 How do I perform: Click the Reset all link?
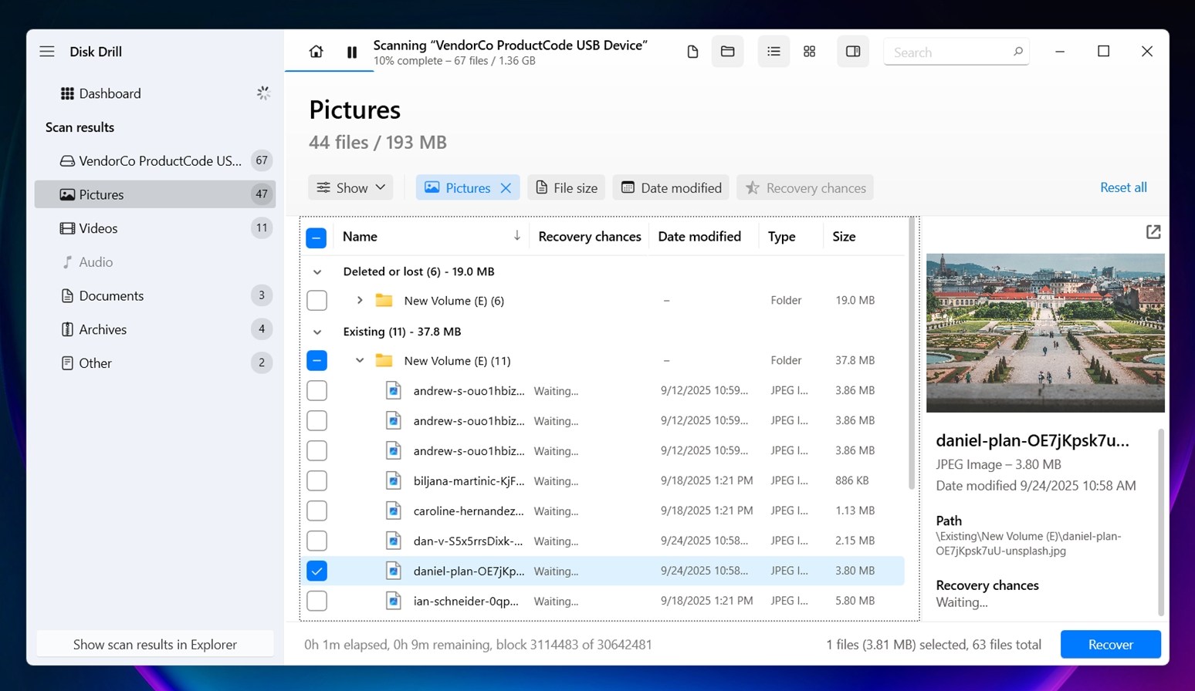click(1122, 187)
